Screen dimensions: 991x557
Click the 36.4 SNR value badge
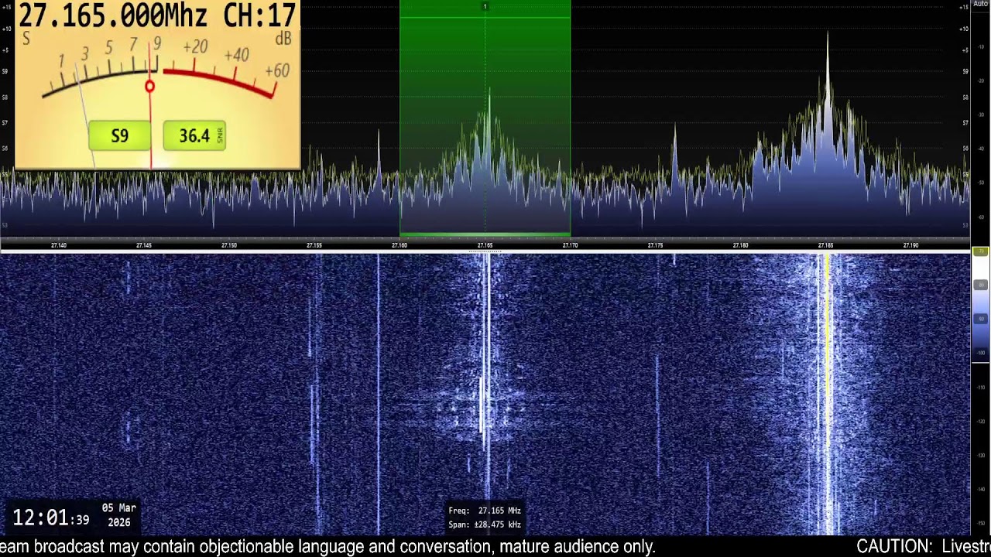194,136
